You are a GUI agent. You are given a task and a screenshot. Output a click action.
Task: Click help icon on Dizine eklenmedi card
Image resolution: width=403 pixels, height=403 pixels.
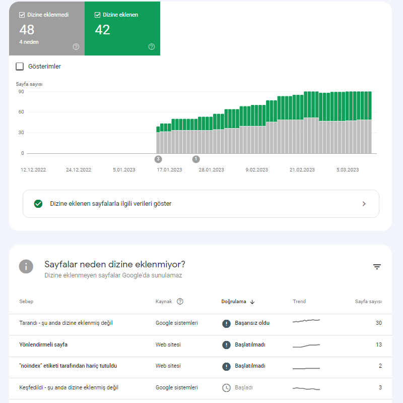(x=76, y=46)
